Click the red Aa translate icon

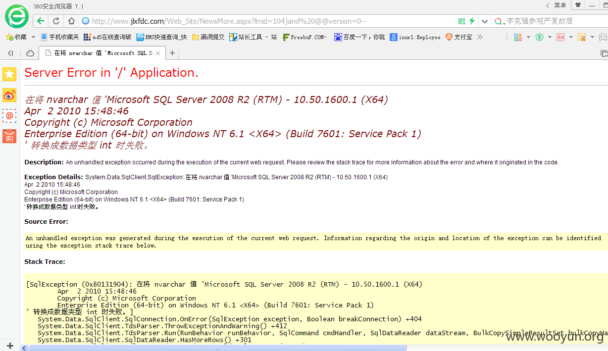(x=560, y=37)
